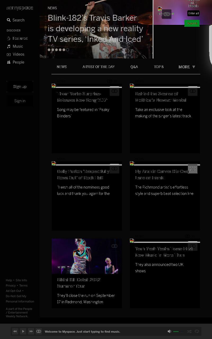Viewport: 212px width, 339px height.
Task: Skip to next track in player
Action: click(x=31, y=331)
